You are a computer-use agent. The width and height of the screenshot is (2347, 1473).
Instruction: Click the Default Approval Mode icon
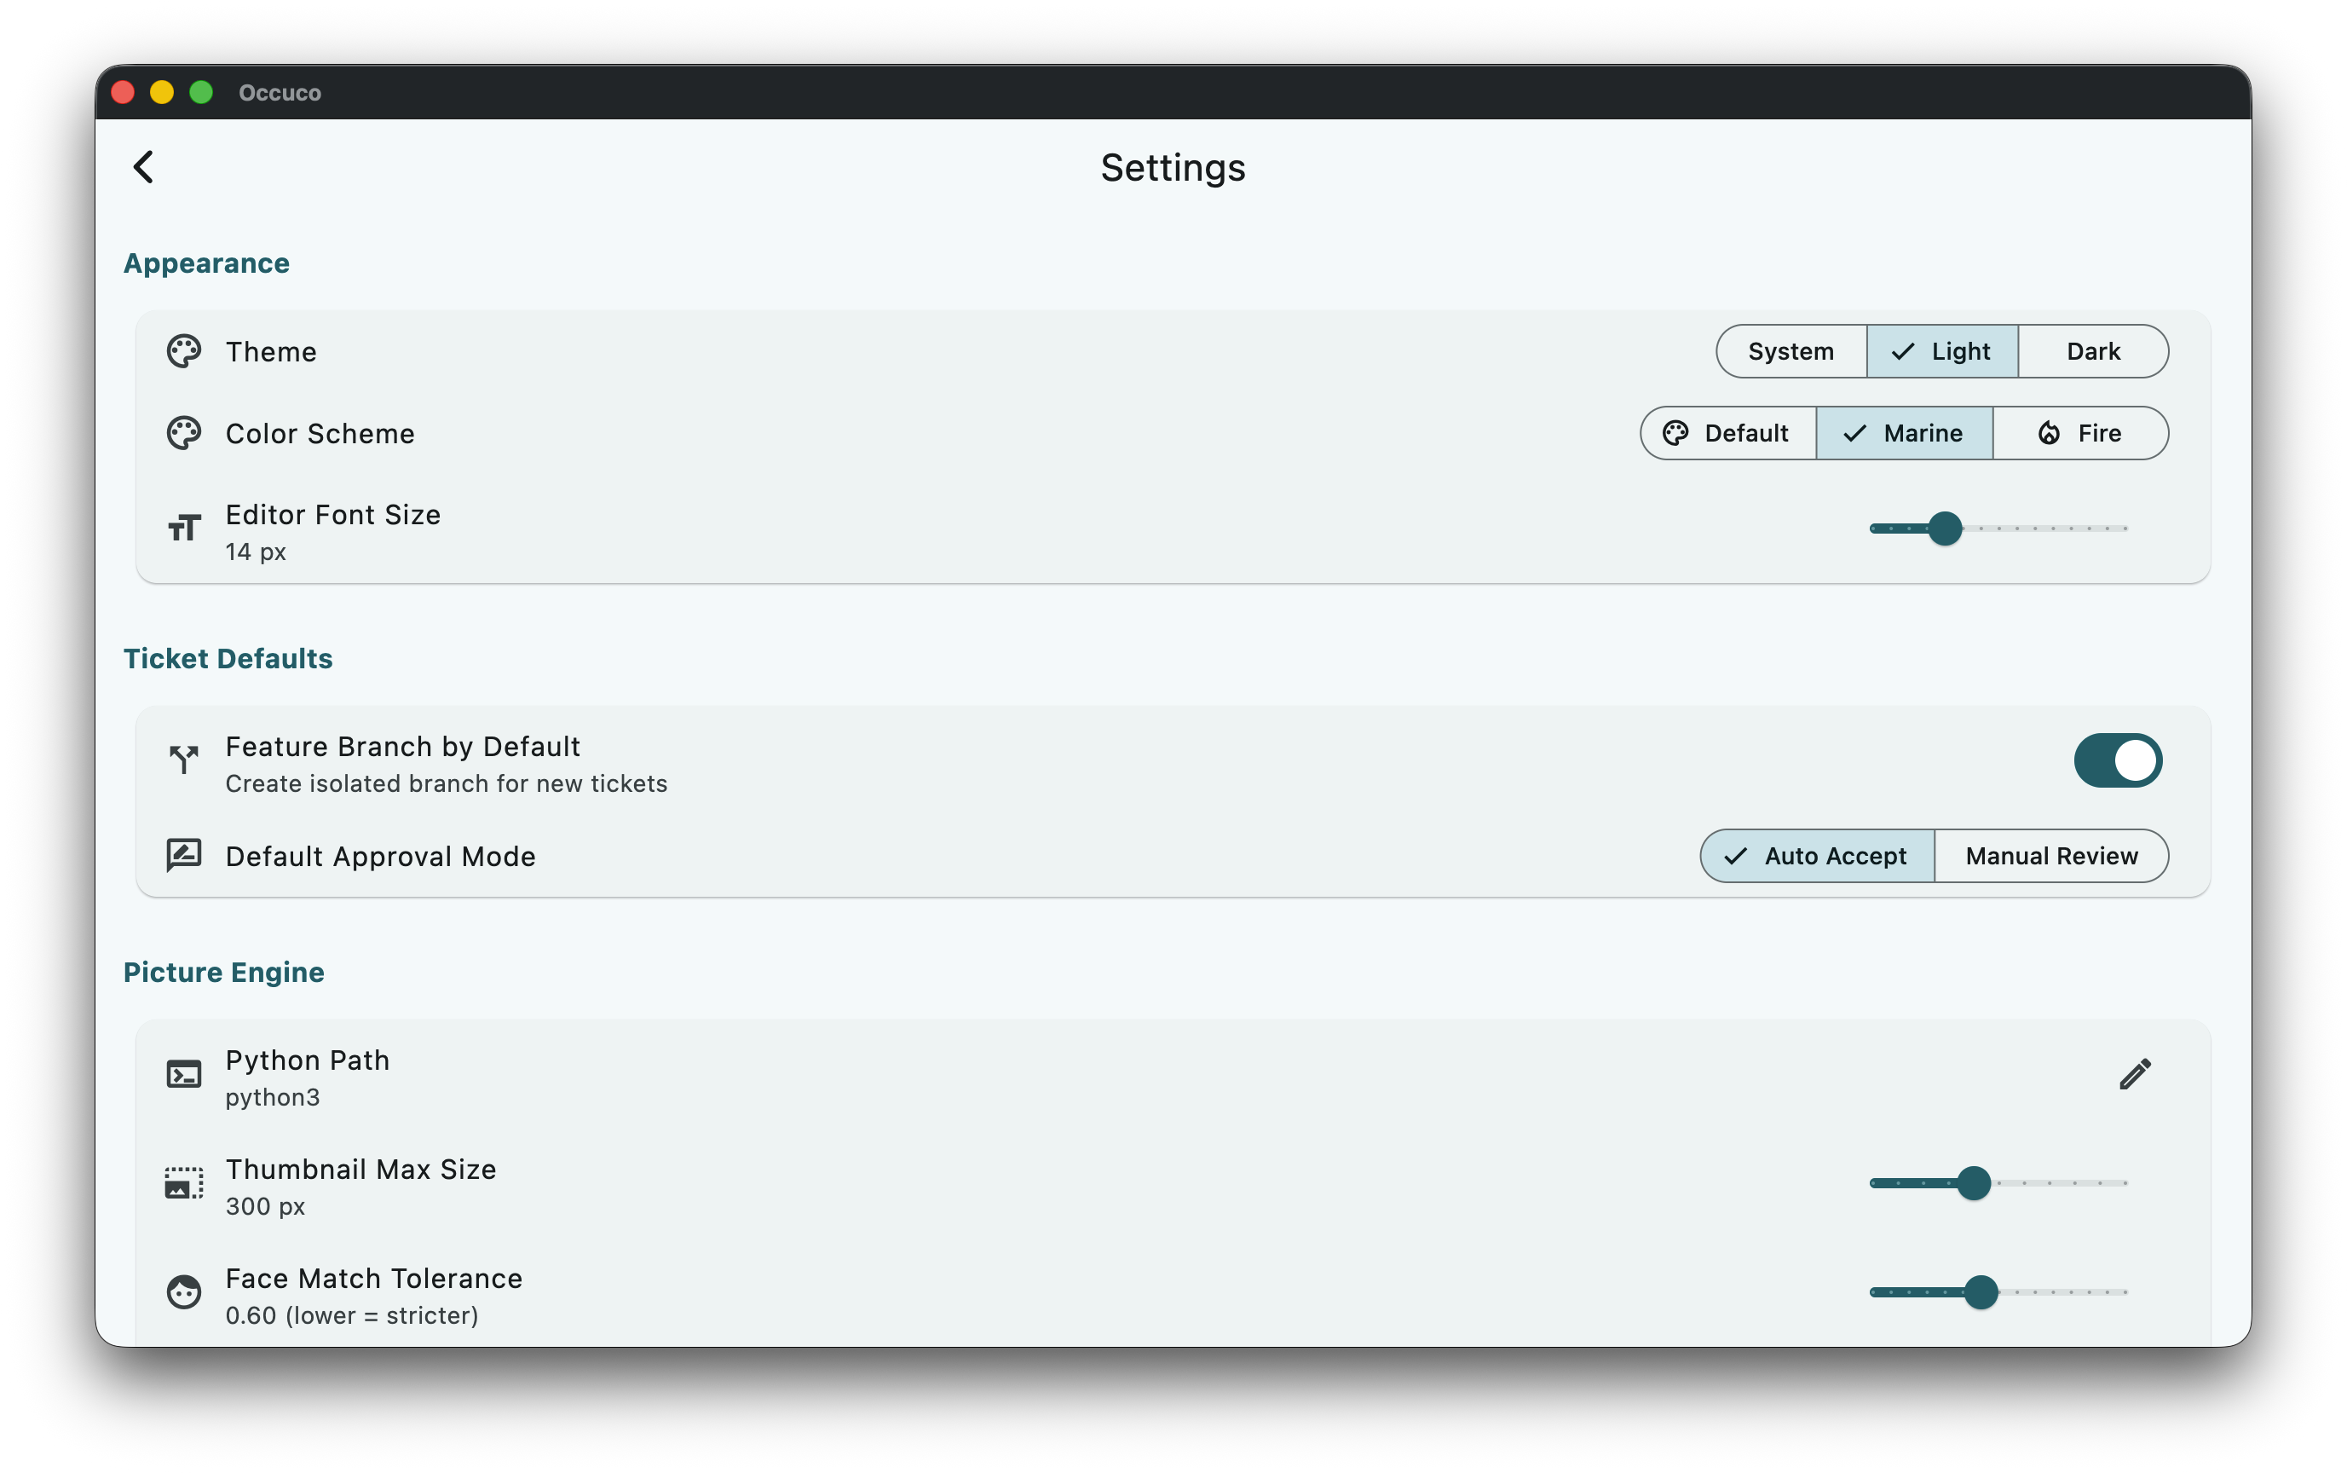[184, 855]
